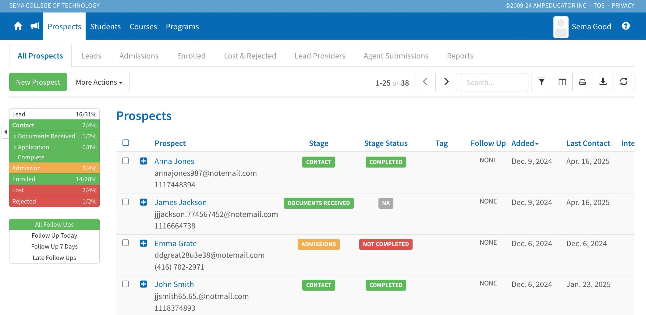Open the help question mark icon

[626, 26]
